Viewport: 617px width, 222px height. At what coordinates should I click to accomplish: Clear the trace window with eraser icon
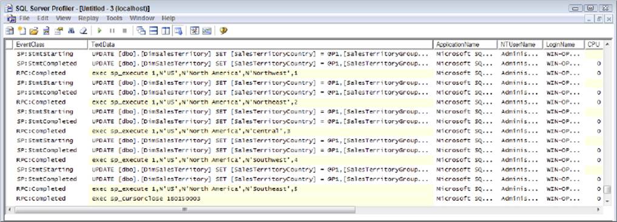coord(84,31)
